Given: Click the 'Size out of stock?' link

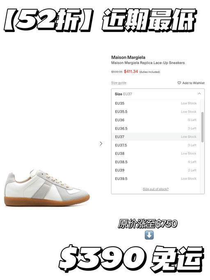Looking at the screenshot, I should pyautogui.click(x=155, y=189).
